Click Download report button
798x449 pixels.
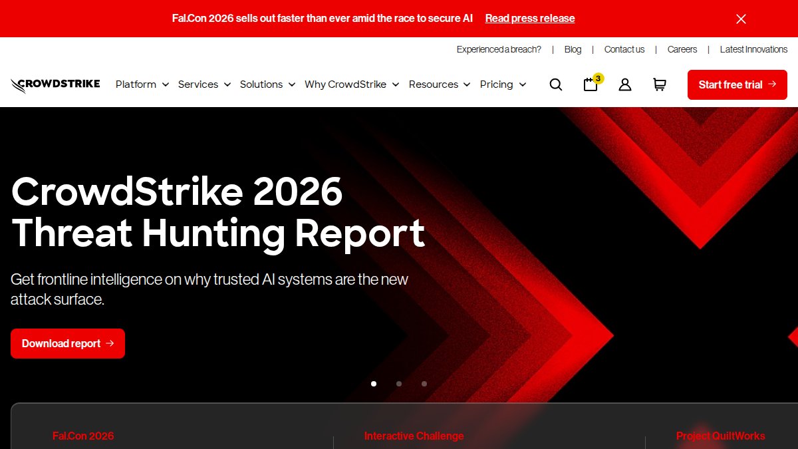pos(68,343)
